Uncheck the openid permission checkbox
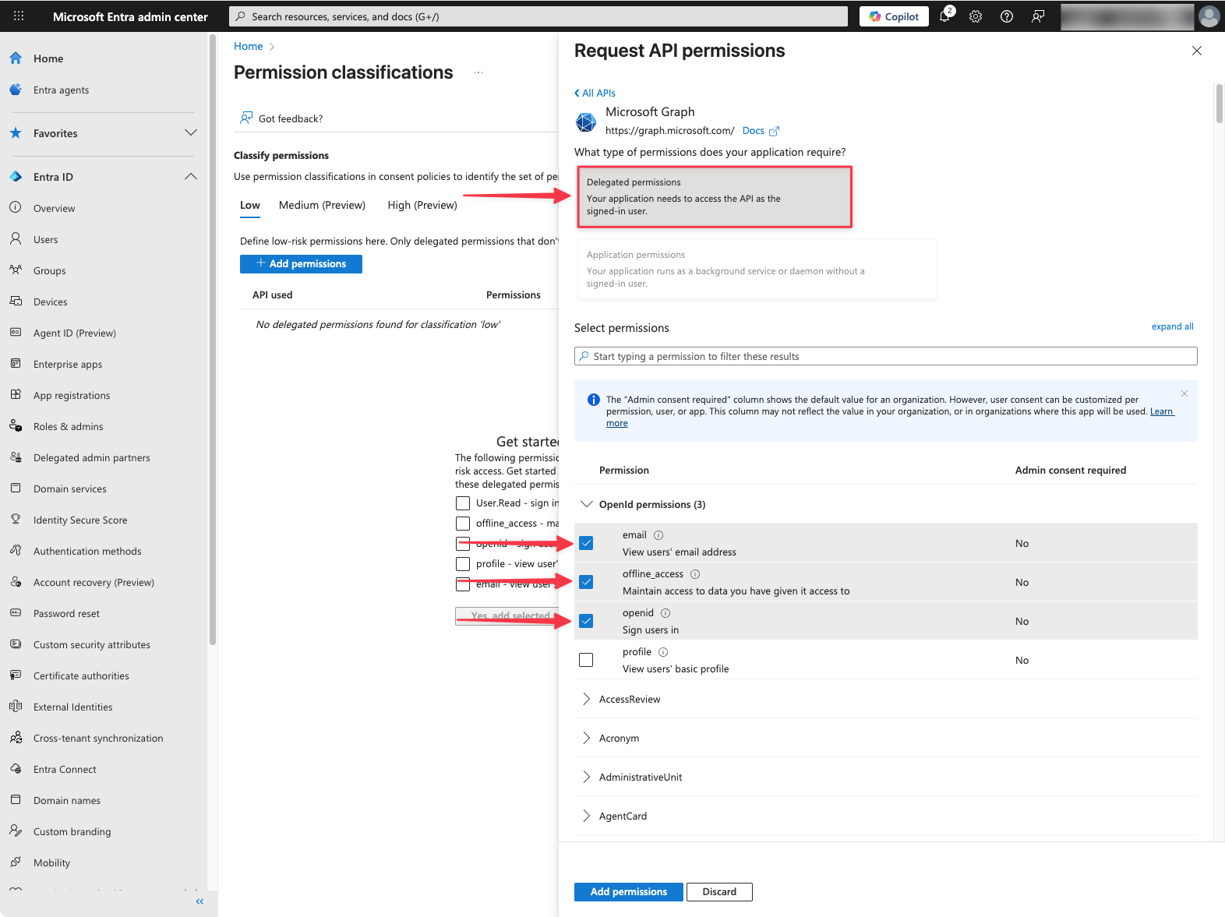Screen dimensions: 1225x917 pos(586,621)
